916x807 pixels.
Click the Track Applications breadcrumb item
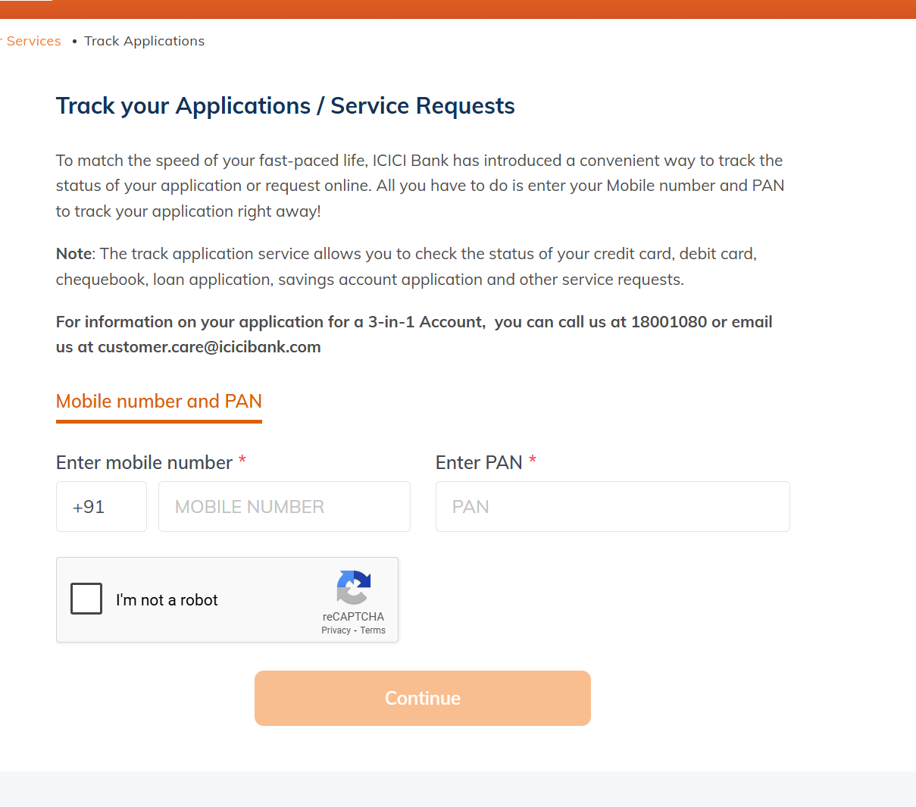point(144,41)
